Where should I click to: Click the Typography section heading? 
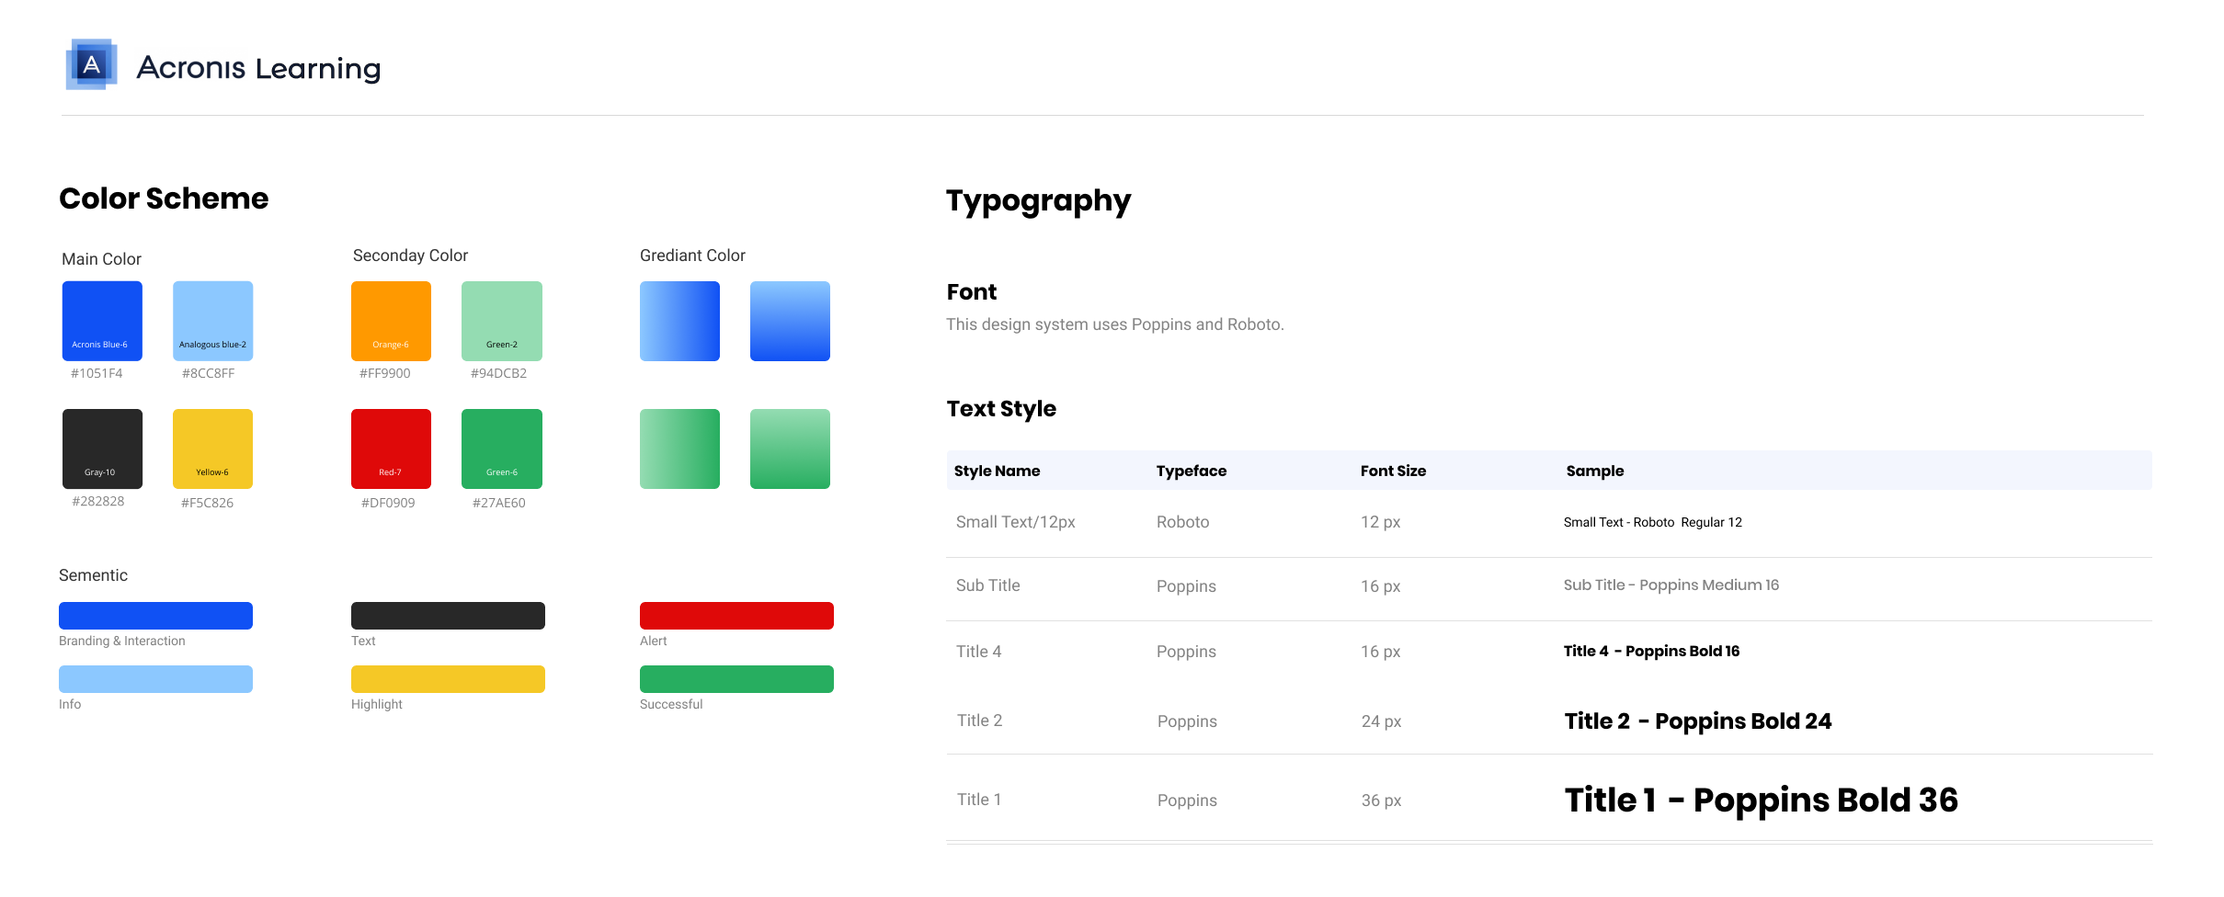coord(1038,201)
